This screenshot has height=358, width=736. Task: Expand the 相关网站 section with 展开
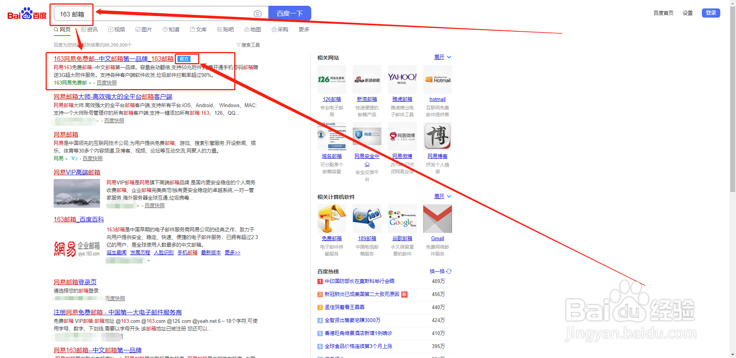[x=443, y=57]
